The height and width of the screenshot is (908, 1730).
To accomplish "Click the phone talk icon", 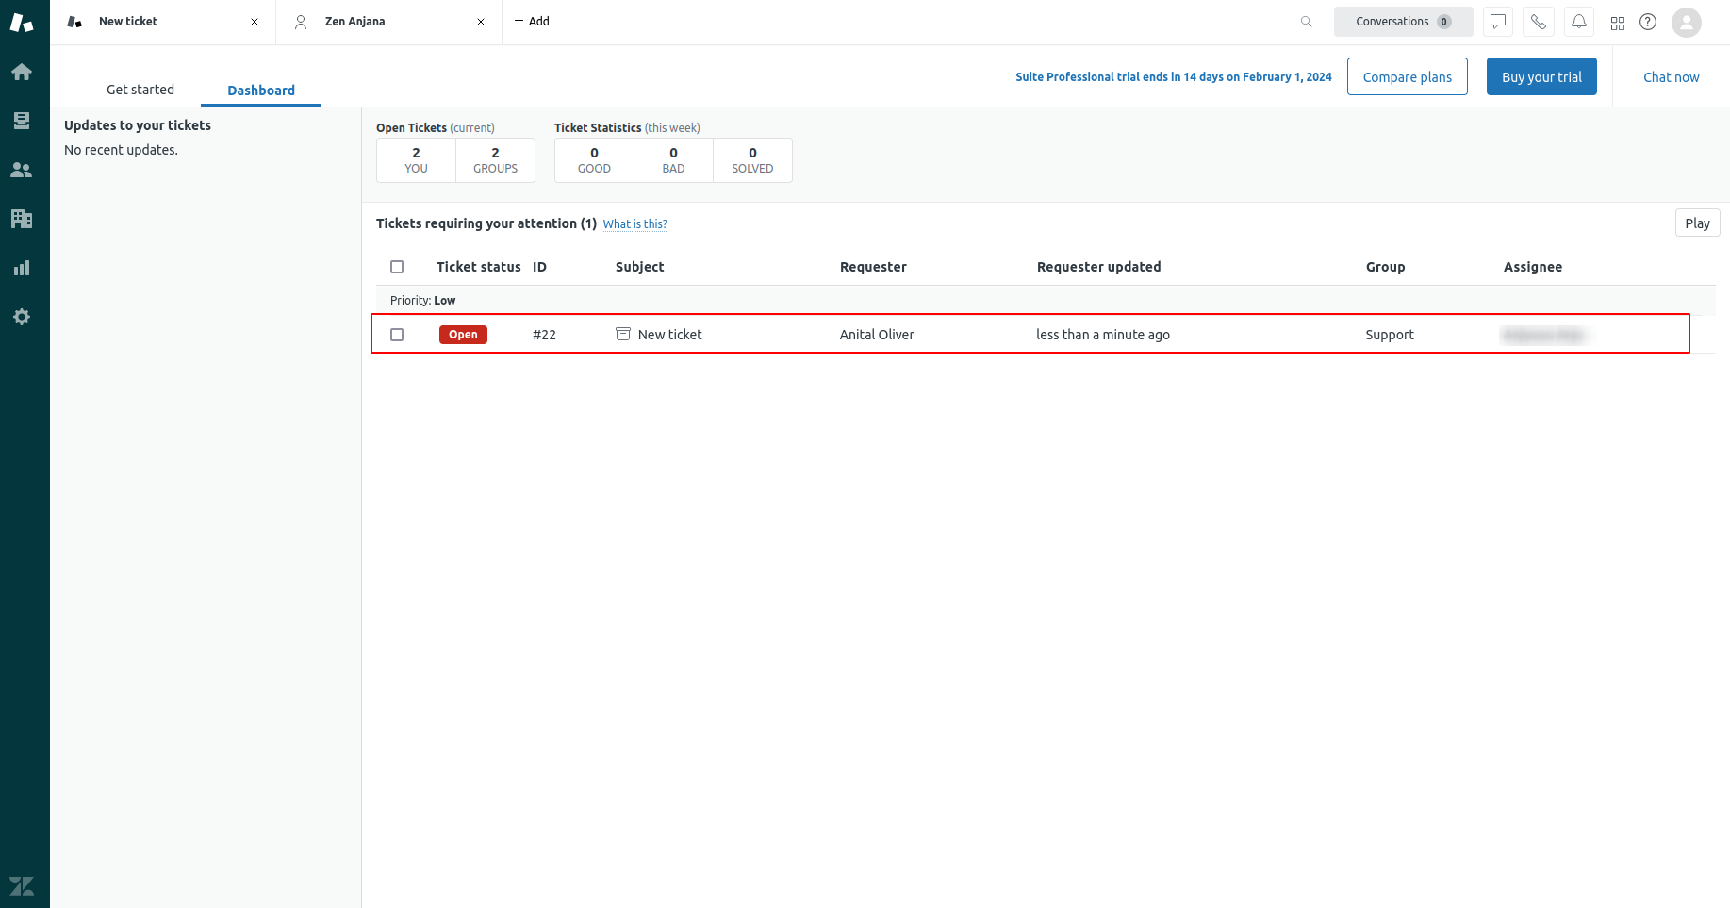I will [1538, 22].
